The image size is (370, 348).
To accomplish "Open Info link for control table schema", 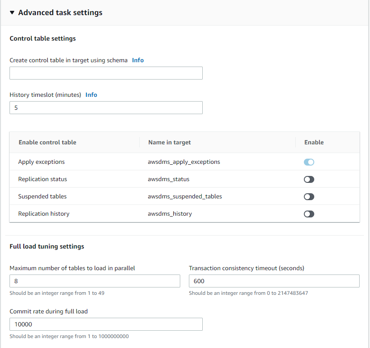I will point(138,60).
